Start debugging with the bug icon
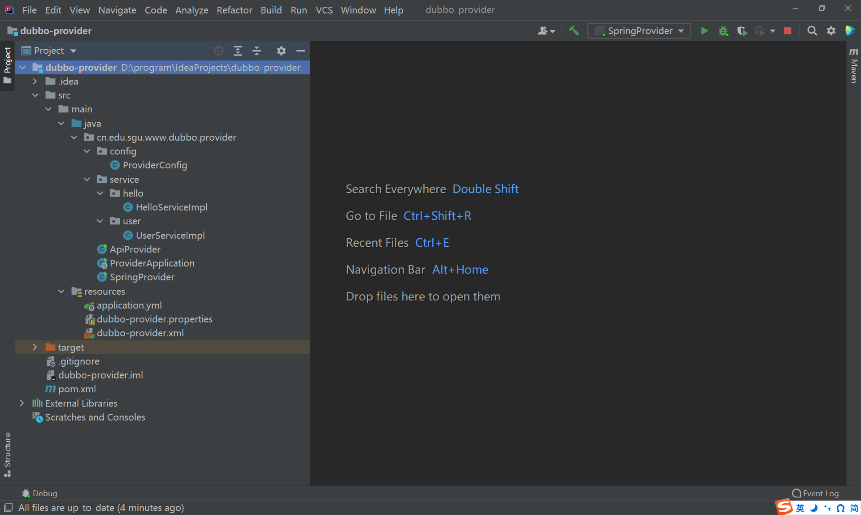The height and width of the screenshot is (515, 861). [723, 31]
